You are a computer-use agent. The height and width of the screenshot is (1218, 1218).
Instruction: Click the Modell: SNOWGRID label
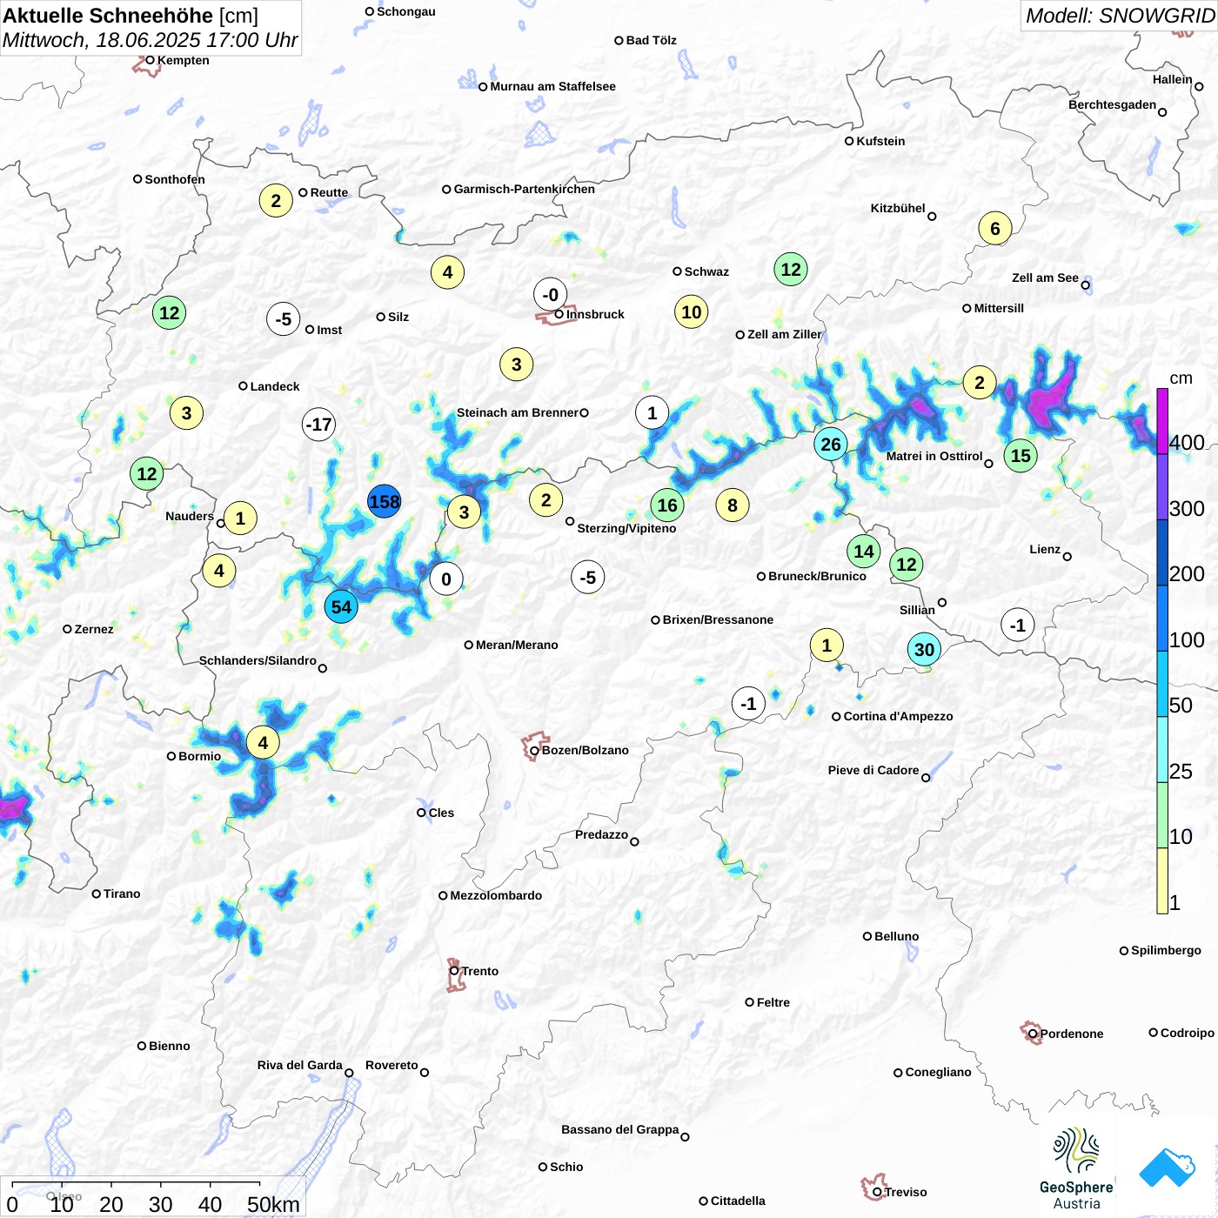(1119, 16)
